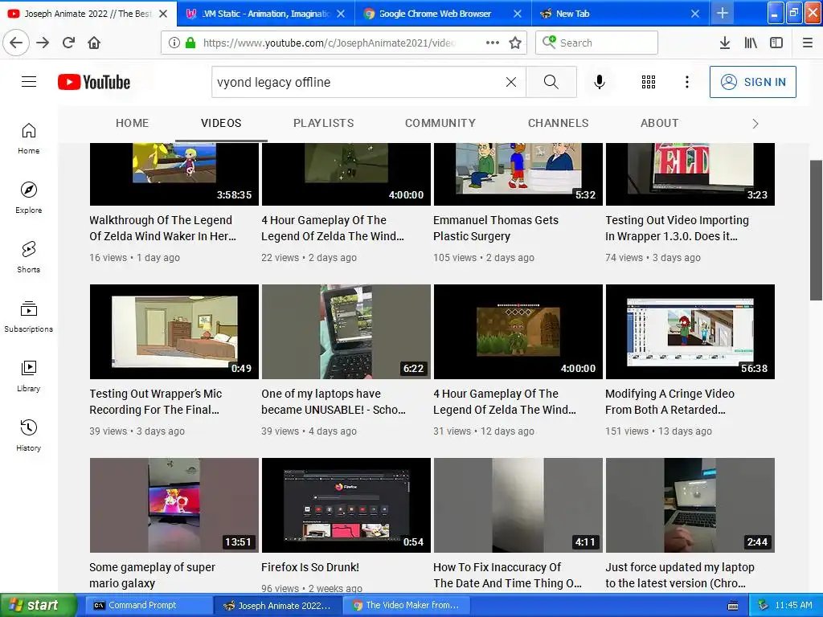Submit search with the magnifier button
The width and height of the screenshot is (823, 617).
coord(551,82)
